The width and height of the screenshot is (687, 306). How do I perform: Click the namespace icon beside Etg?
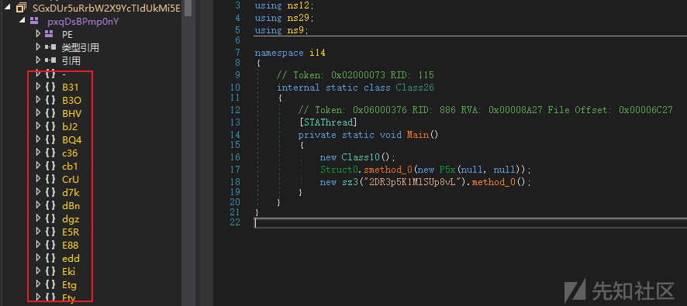point(50,285)
